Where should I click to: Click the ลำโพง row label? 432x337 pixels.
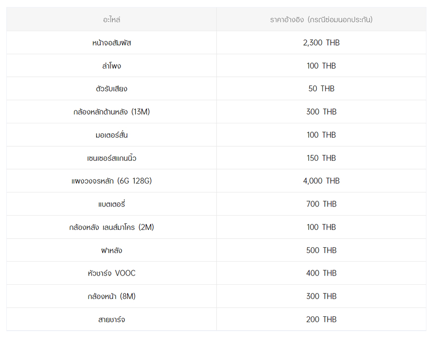111,66
